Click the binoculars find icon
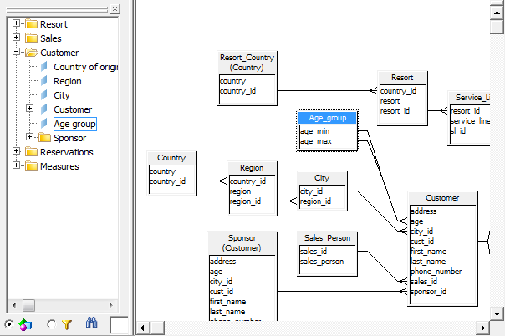505x336 pixels. click(91, 323)
